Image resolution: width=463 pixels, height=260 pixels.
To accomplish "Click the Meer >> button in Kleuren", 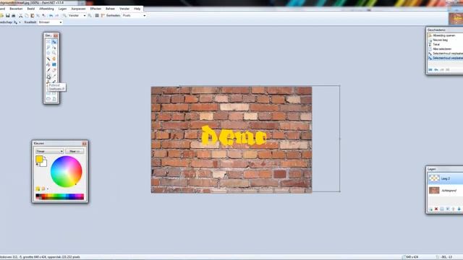I will pyautogui.click(x=75, y=151).
